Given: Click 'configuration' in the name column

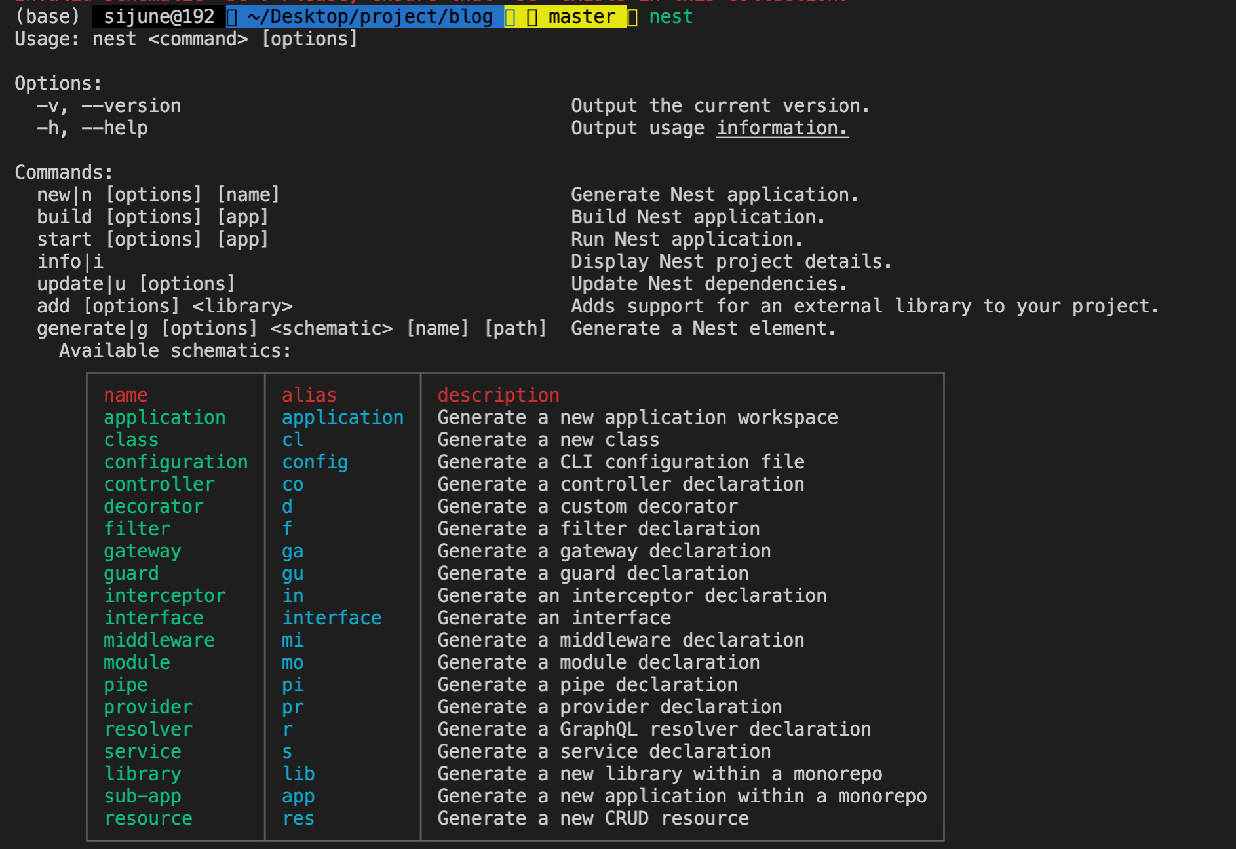Looking at the screenshot, I should click(176, 462).
